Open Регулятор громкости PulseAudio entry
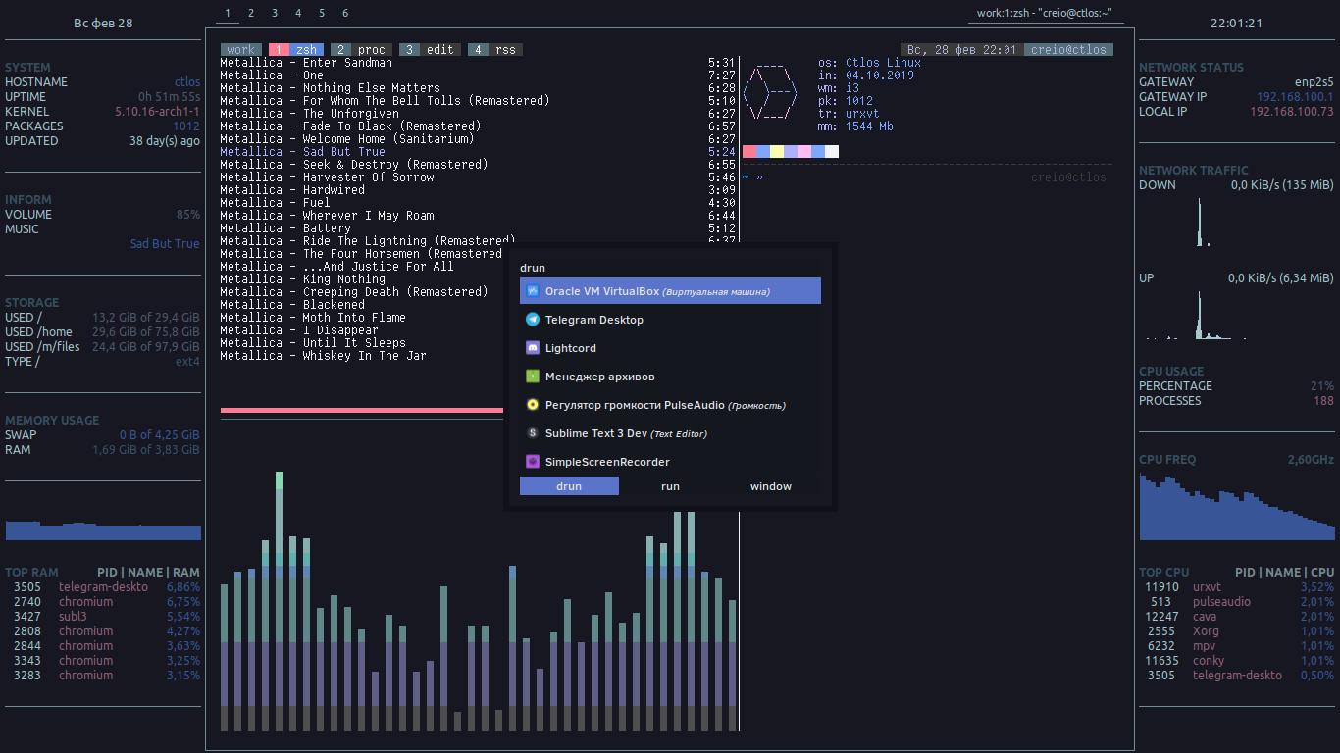Image resolution: width=1340 pixels, height=753 pixels. click(x=670, y=405)
